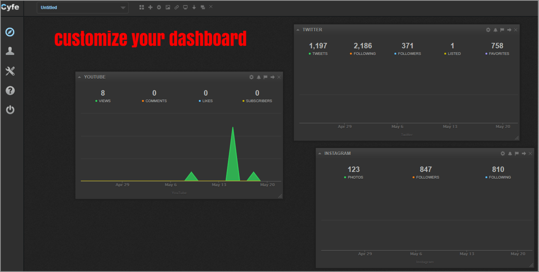This screenshot has height=272, width=539.
Task: Click the INSTAGRAM widget title
Action: pos(337,153)
